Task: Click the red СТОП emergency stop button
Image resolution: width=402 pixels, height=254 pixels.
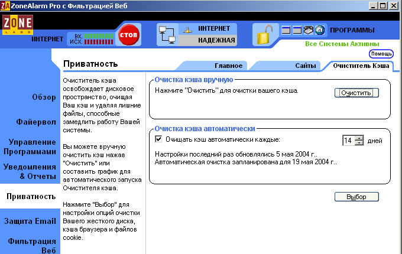Action: pos(128,35)
